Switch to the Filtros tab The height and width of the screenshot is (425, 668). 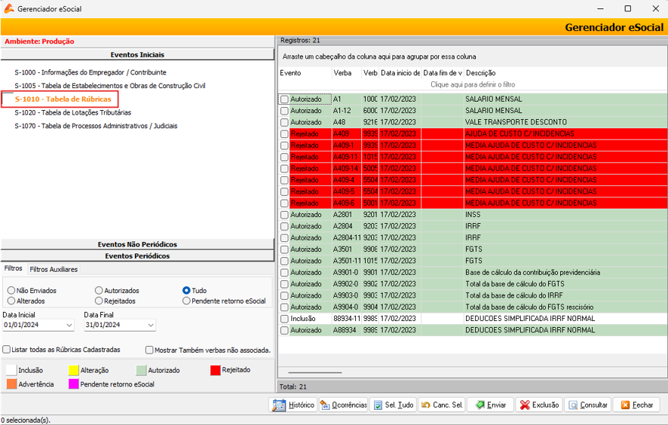coord(14,268)
